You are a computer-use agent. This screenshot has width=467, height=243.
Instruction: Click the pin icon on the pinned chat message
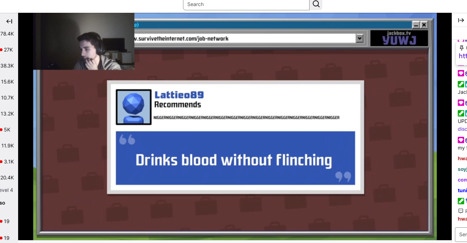461,48
